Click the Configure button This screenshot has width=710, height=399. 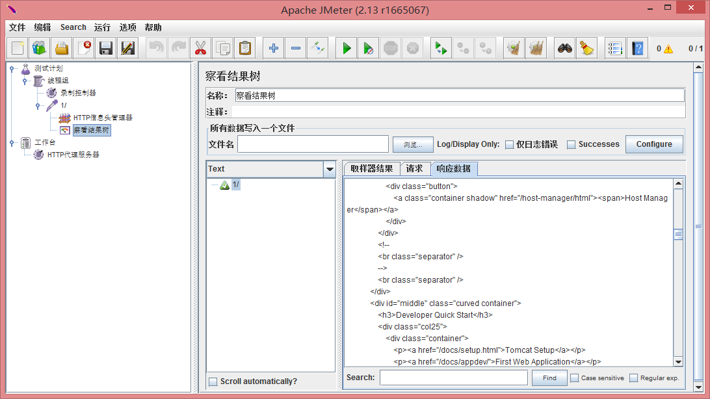(x=654, y=144)
